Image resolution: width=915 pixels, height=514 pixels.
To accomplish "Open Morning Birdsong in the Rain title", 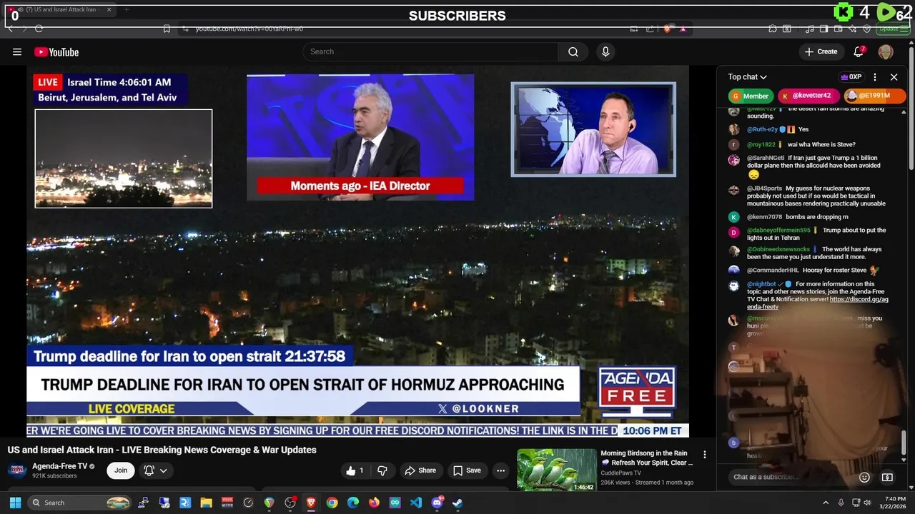I will (647, 458).
